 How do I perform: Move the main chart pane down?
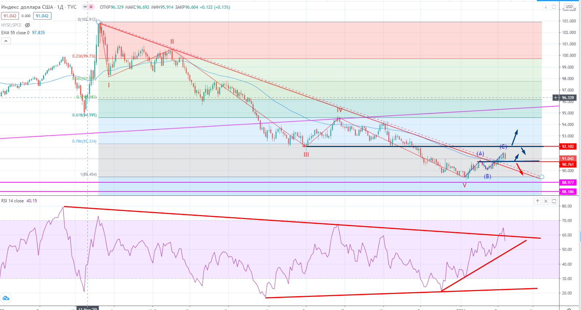coord(546,7)
